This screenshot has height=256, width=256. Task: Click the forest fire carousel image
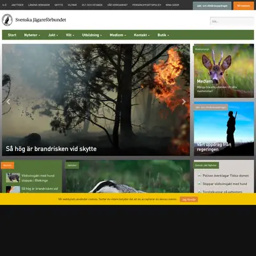coord(96,100)
